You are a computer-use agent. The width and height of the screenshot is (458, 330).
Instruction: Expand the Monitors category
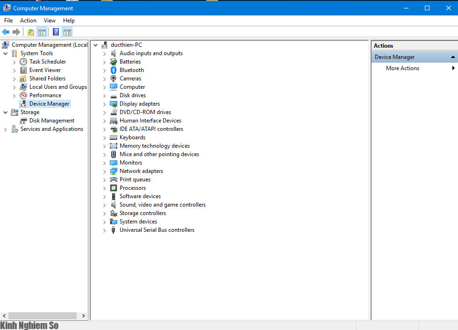point(104,163)
